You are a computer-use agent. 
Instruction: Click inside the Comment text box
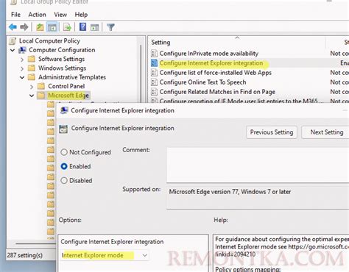tap(258, 165)
